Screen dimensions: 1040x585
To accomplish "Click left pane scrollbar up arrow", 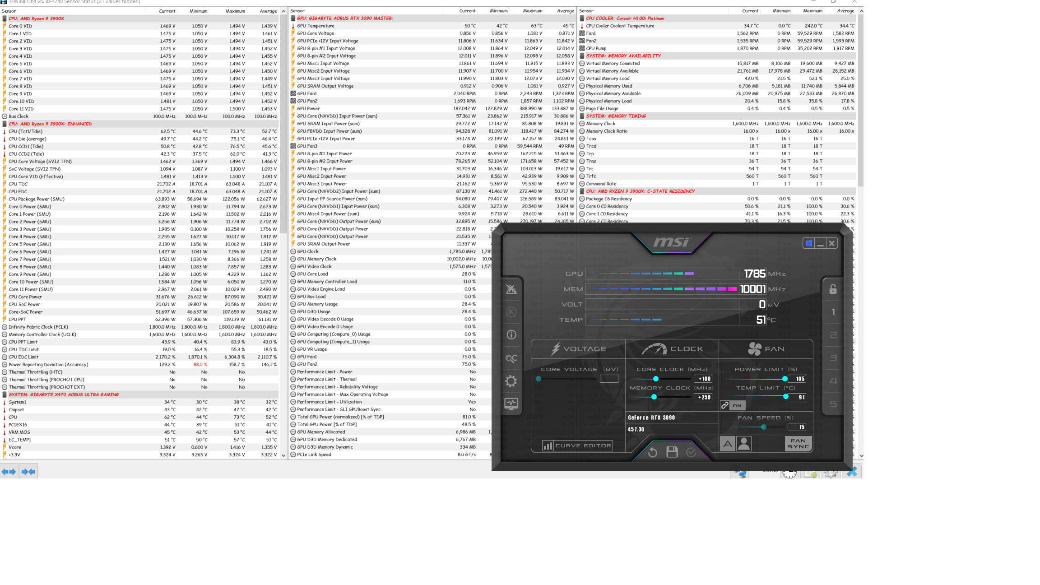I will pos(283,11).
